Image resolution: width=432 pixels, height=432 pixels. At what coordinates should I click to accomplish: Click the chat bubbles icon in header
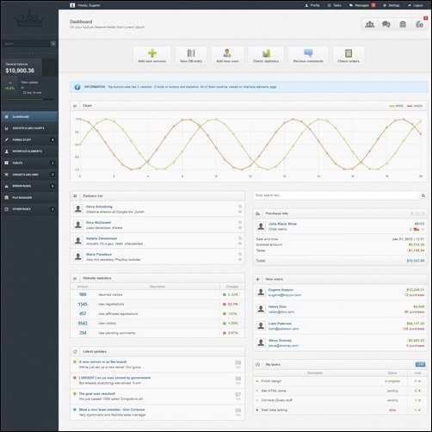click(386, 24)
